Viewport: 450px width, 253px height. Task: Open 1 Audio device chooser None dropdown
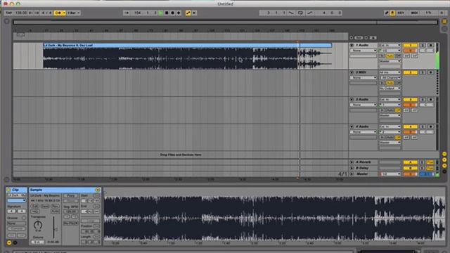(x=363, y=51)
